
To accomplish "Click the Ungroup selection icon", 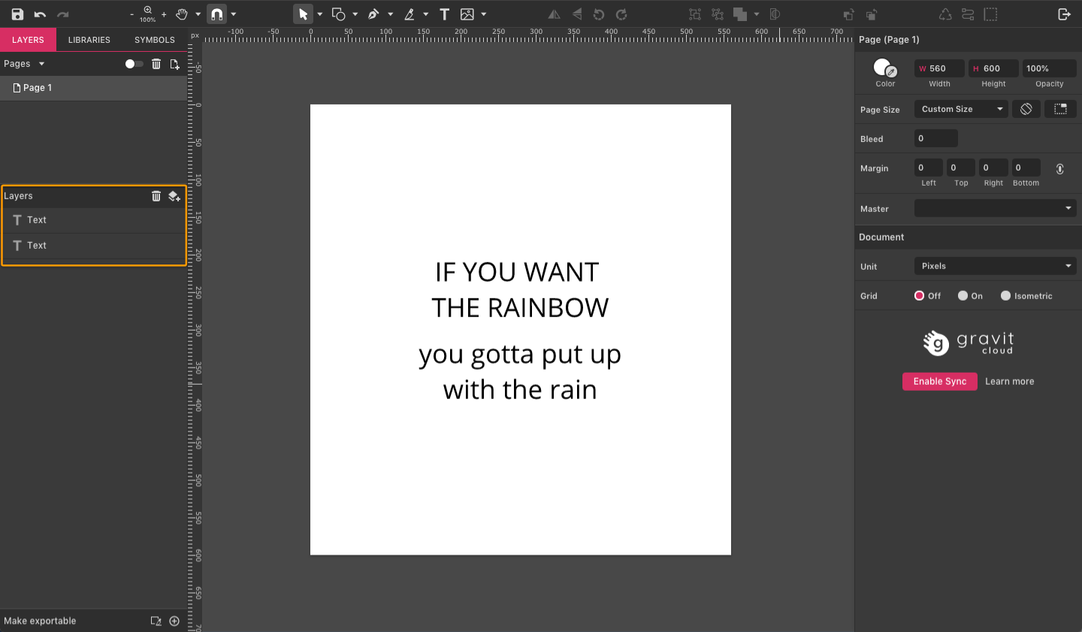I will [718, 14].
